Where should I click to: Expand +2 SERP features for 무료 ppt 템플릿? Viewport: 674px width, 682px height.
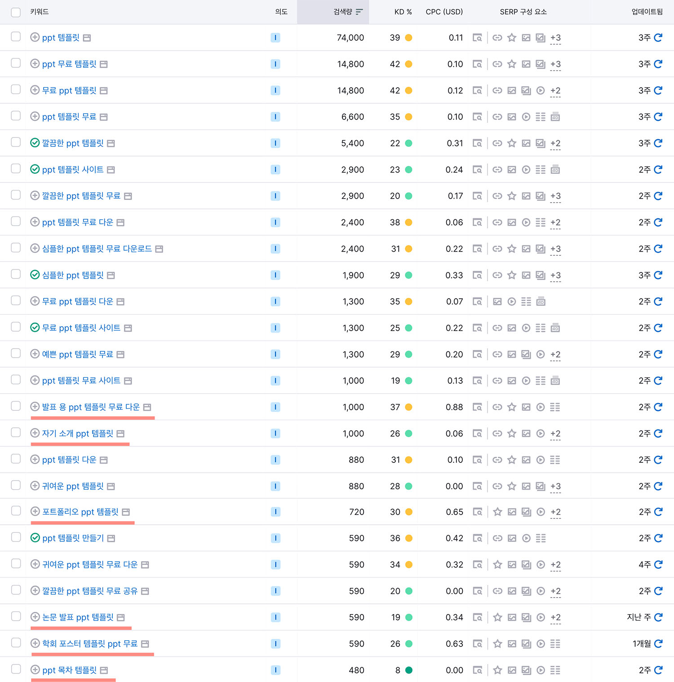tap(555, 91)
